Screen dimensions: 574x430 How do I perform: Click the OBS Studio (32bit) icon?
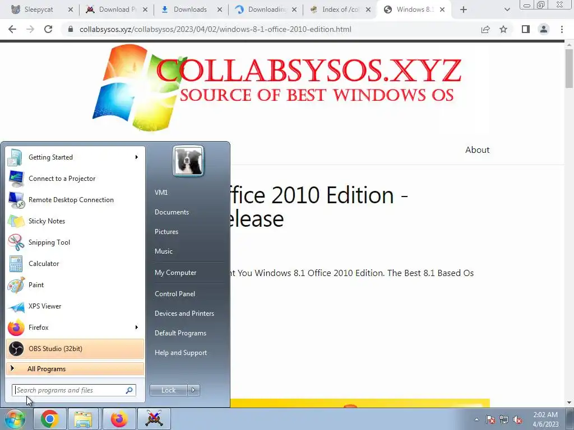tap(16, 349)
